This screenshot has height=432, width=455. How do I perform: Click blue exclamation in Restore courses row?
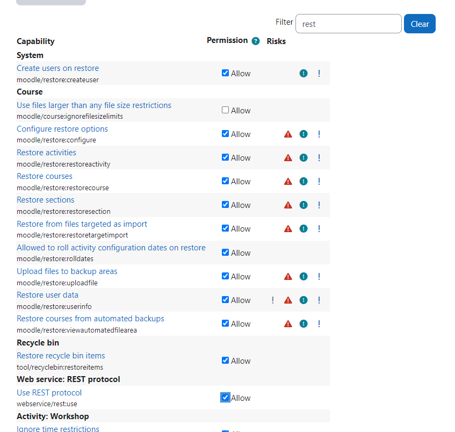(x=319, y=182)
